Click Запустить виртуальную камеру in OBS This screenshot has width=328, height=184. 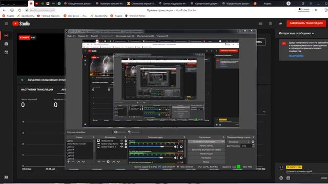[206, 150]
